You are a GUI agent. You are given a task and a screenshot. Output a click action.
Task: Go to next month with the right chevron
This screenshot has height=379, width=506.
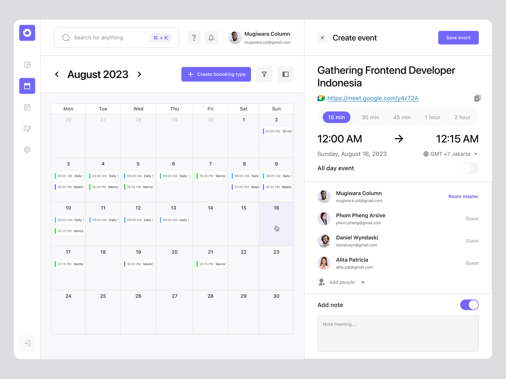click(x=139, y=74)
